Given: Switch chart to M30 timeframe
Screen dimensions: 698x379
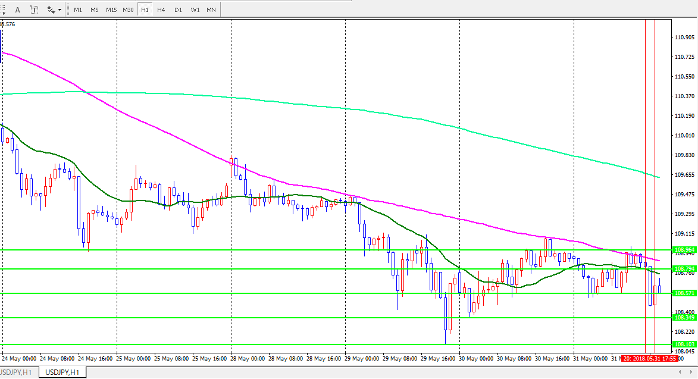Looking at the screenshot, I should (x=128, y=10).
